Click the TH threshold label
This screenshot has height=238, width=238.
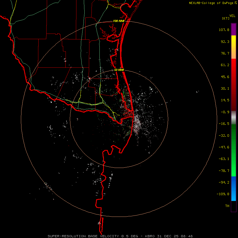227,206
